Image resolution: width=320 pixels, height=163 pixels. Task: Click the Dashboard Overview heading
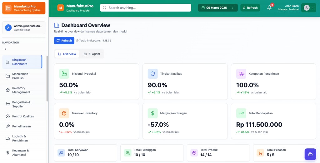86,25
